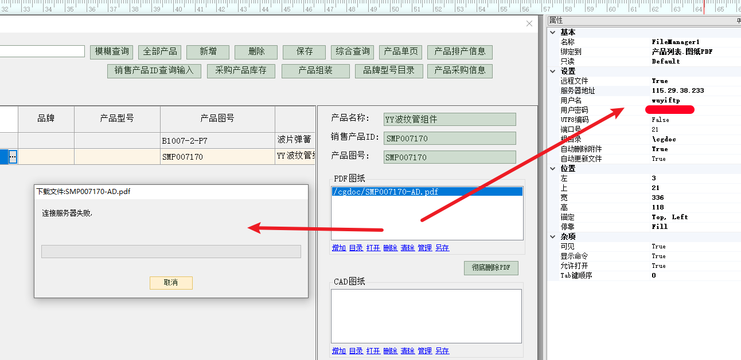Collapse the 设置 property group
Viewport: 741px width, 360px height.
click(x=553, y=72)
